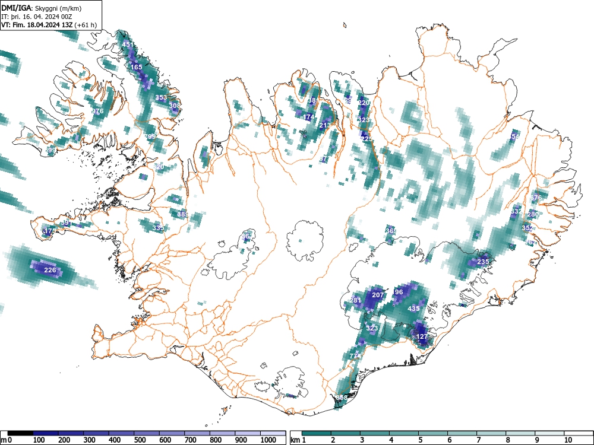
Task: Click the 676 visibility value label
Action: click(x=536, y=198)
